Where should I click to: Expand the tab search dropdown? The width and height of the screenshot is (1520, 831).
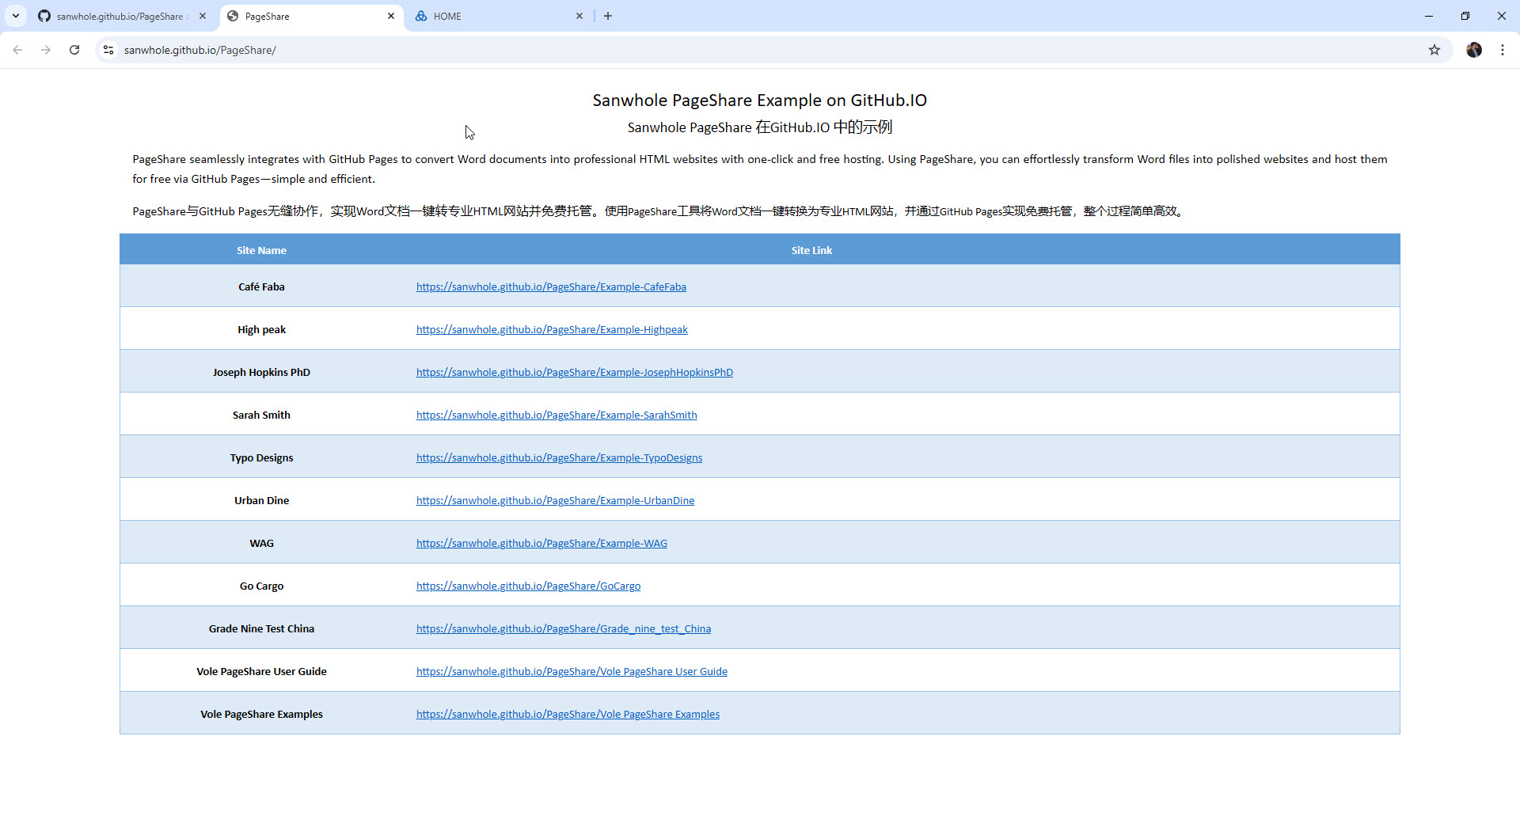pos(16,16)
